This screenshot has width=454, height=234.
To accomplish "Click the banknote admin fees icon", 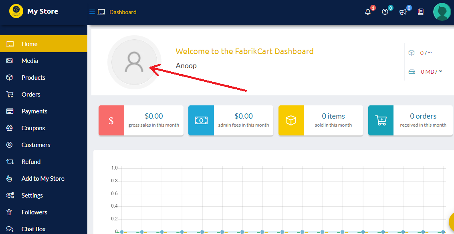I will [x=201, y=121].
